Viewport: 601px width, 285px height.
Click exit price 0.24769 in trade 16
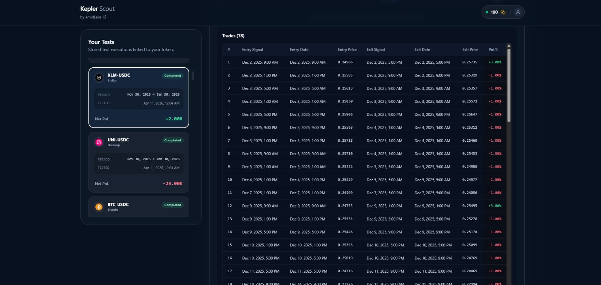point(470,258)
